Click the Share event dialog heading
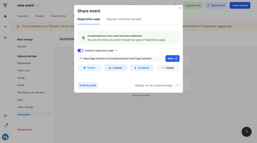The image size is (257, 143). (x=89, y=11)
